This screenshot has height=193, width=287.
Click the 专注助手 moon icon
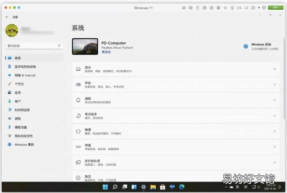pos(78,115)
